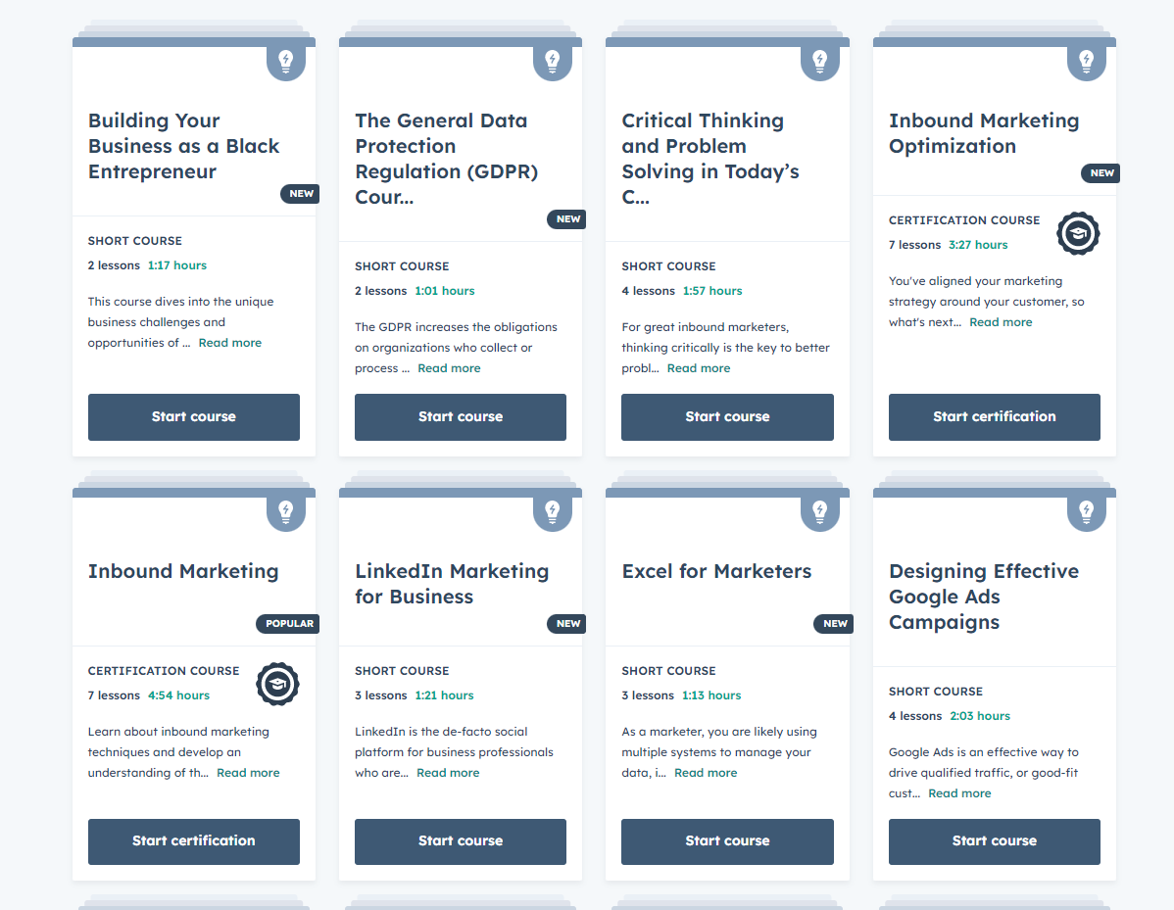
Task: Click lightbulb icon on LinkedIn Marketing card
Action: click(x=552, y=511)
